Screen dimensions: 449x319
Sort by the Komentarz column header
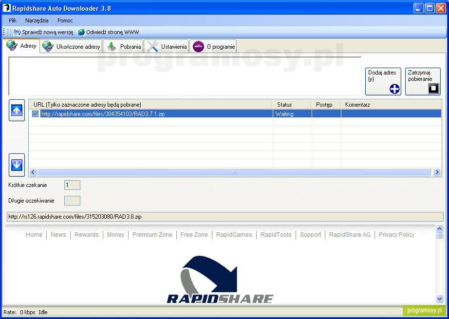tap(391, 105)
